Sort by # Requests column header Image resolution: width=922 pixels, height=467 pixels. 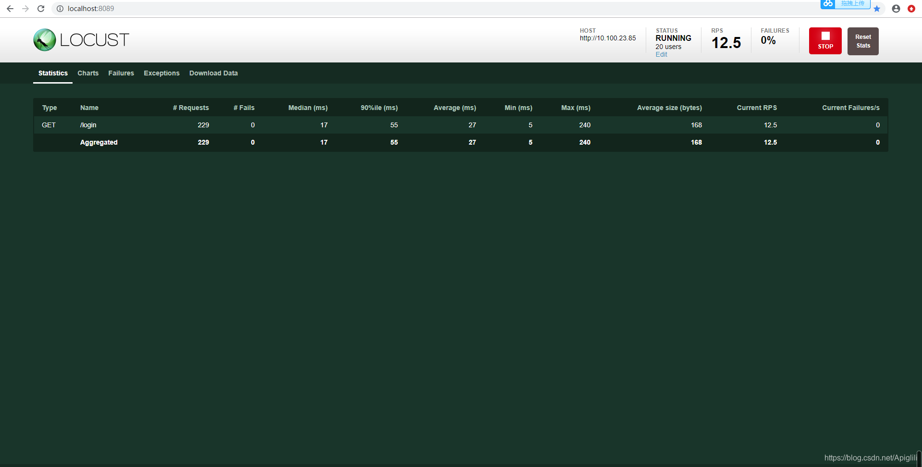pyautogui.click(x=191, y=108)
